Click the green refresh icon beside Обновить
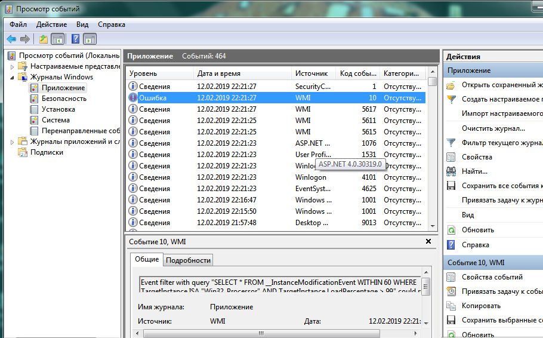The height and width of the screenshot is (338, 543). point(451,230)
